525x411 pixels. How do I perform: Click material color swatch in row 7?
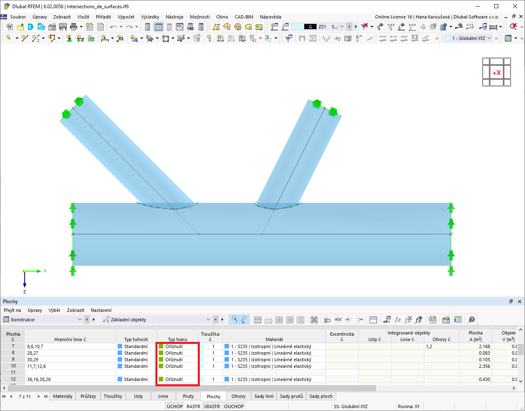point(227,346)
